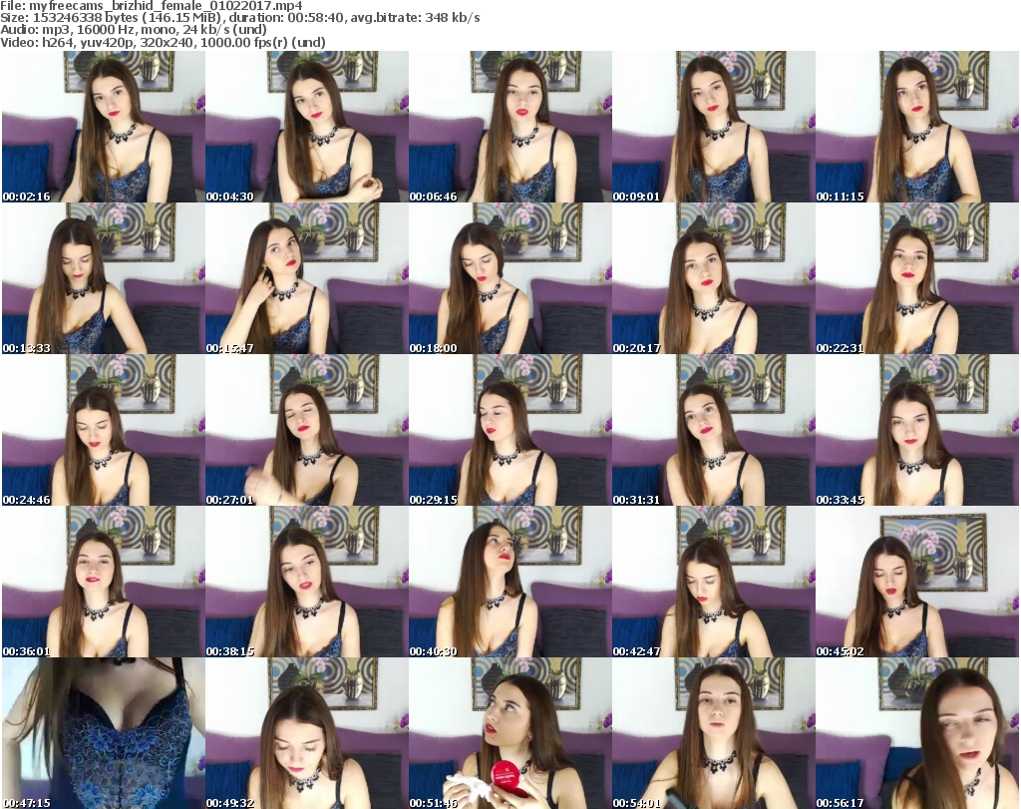Select the thumbnail stamped 00:15:47

click(307, 278)
